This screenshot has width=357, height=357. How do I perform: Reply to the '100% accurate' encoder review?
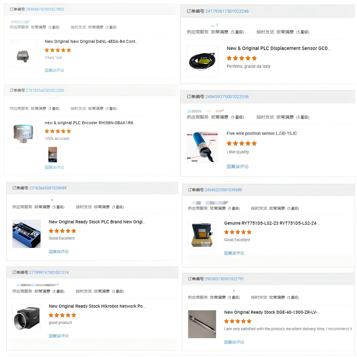(54, 167)
